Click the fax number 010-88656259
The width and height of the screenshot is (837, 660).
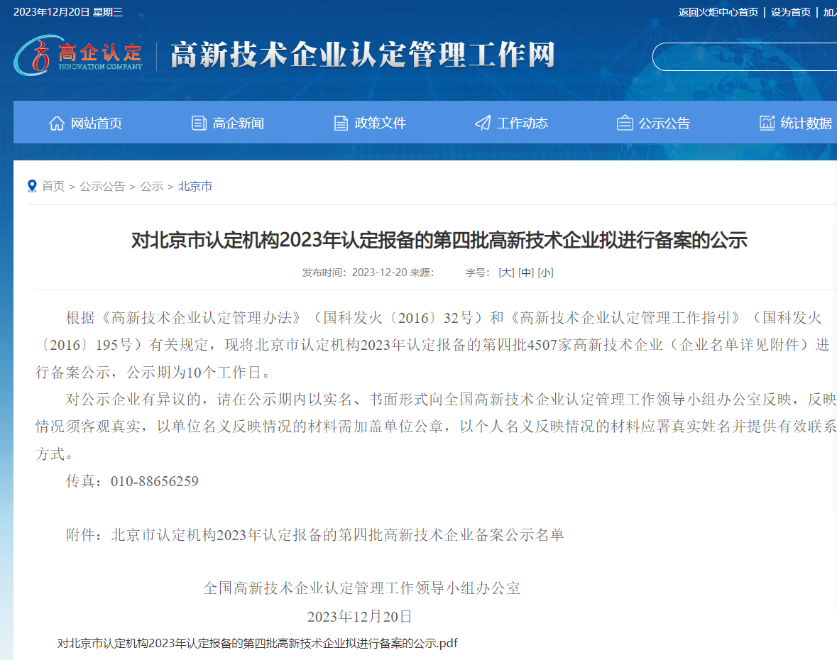154,481
